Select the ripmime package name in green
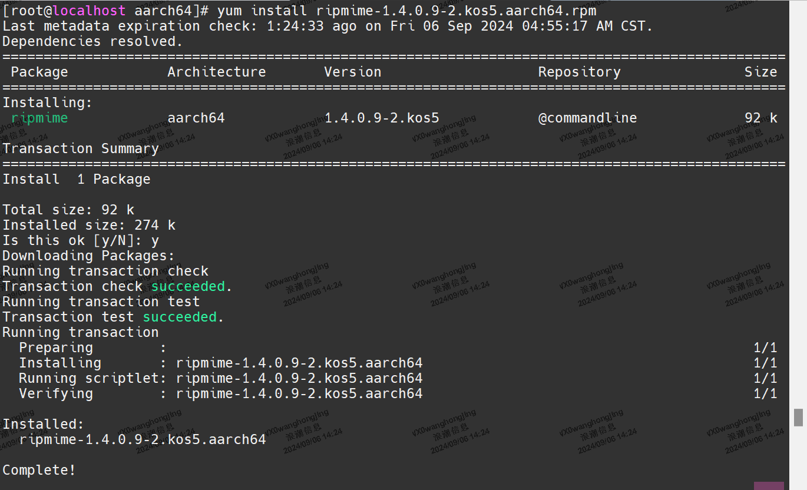Viewport: 807px width, 490px height. point(39,117)
